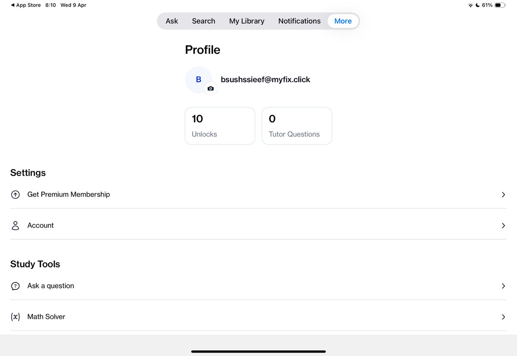Open the Math Solver row chevron
The height and width of the screenshot is (356, 517).
503,317
